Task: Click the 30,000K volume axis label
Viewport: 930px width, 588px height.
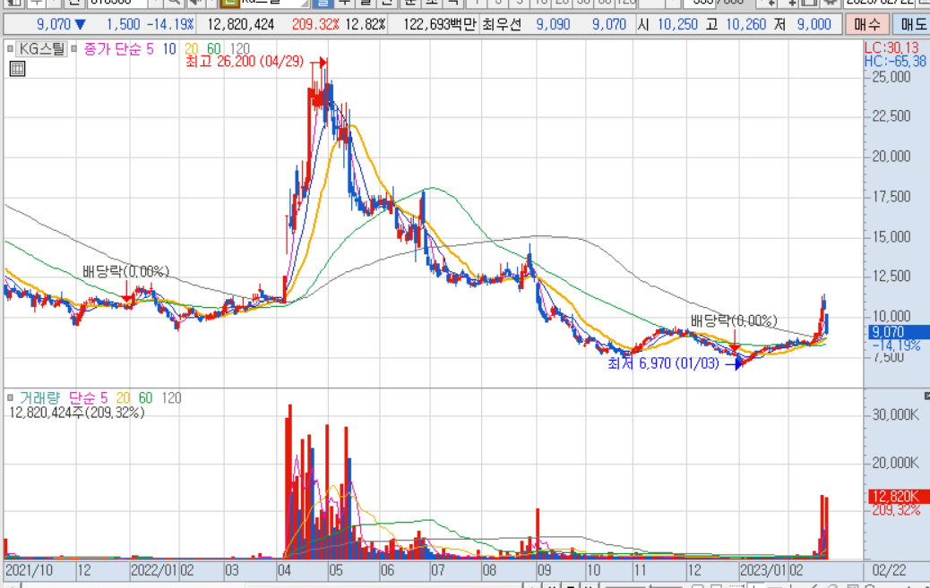Action: 896,414
